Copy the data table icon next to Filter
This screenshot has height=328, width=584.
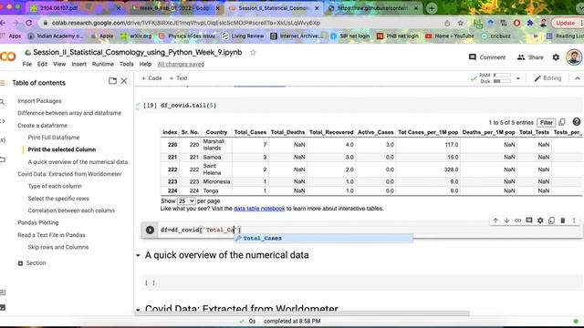562,122
